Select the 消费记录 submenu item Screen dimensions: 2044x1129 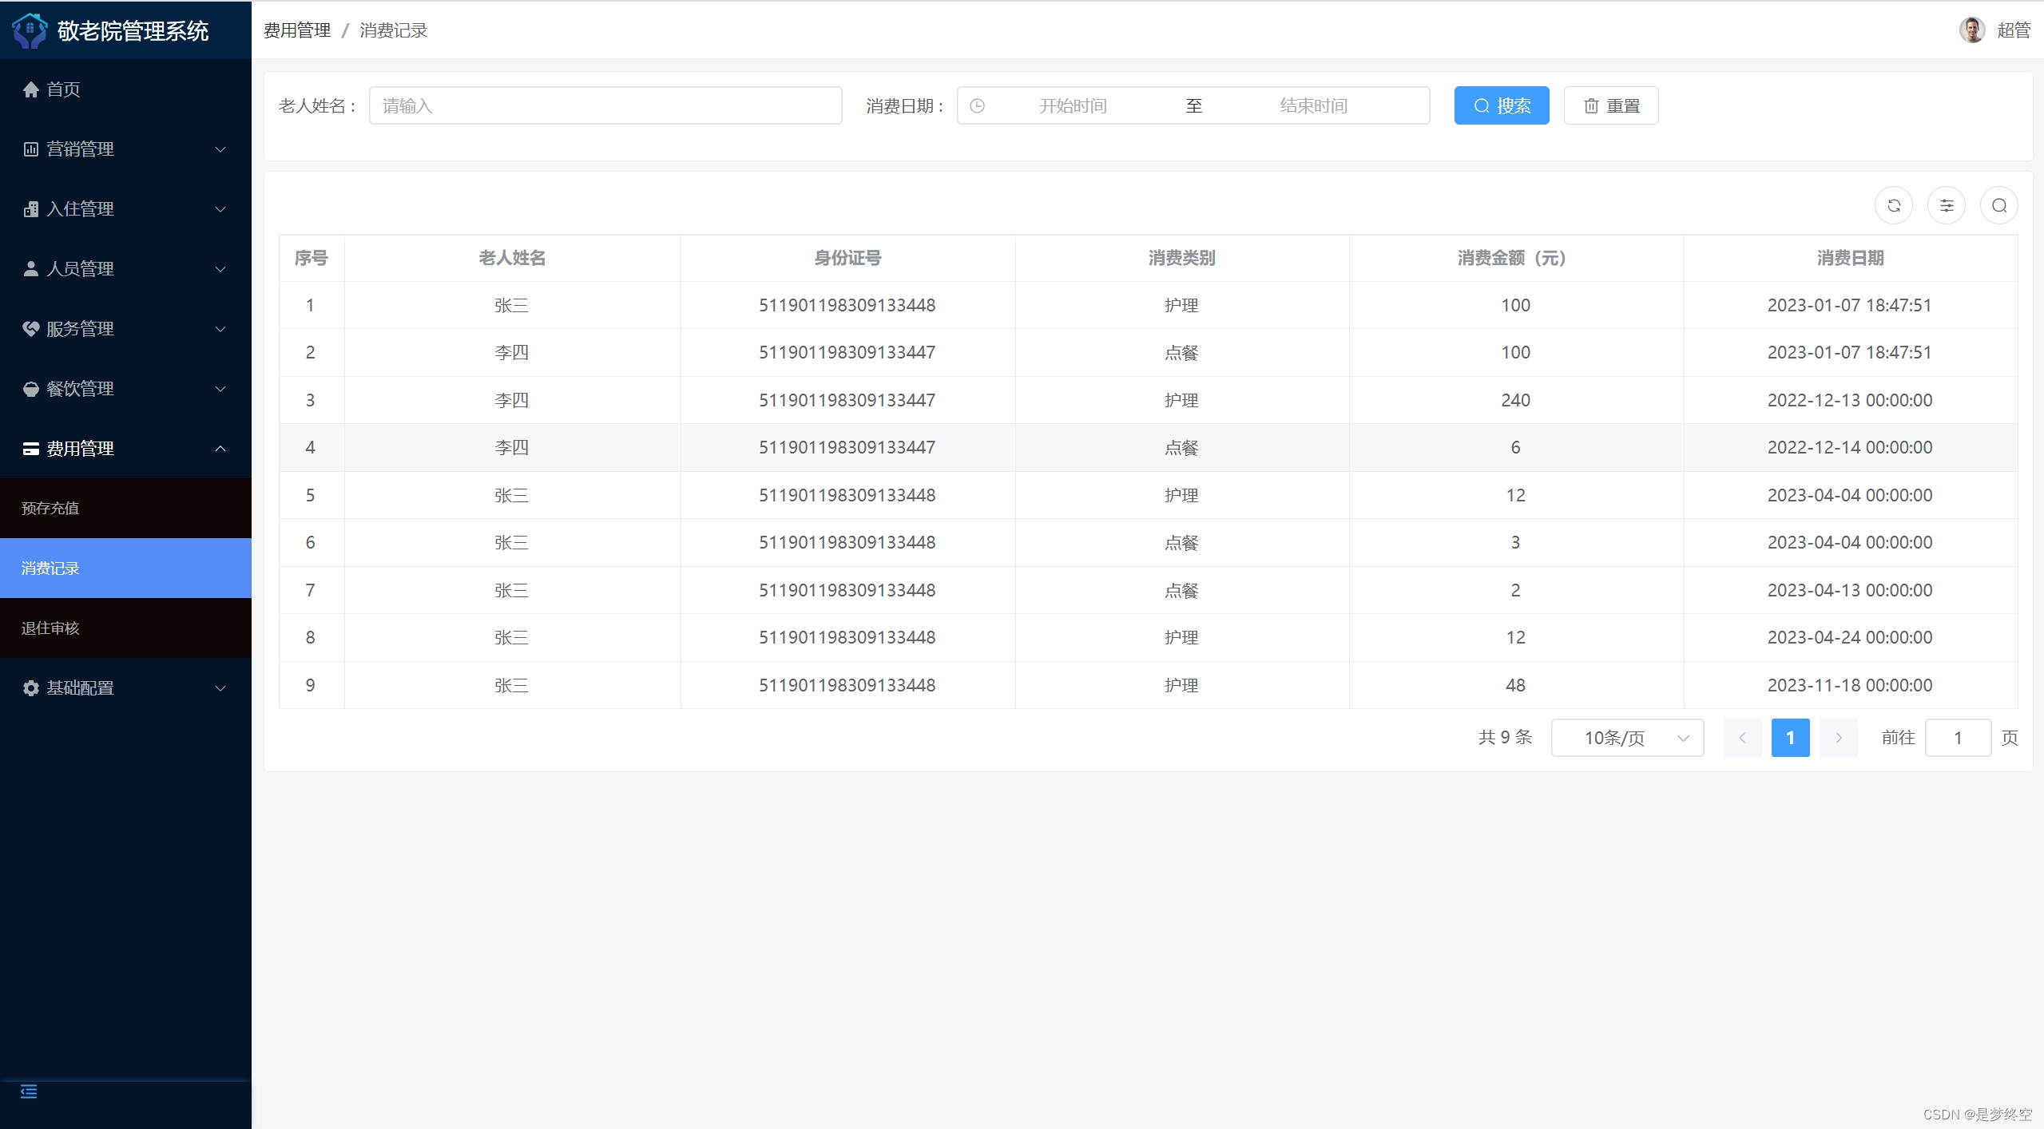click(125, 568)
